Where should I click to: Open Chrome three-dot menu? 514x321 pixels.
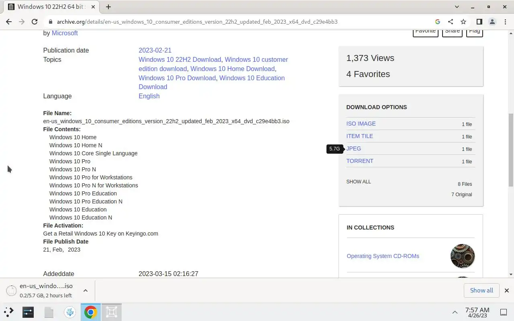[505, 22]
